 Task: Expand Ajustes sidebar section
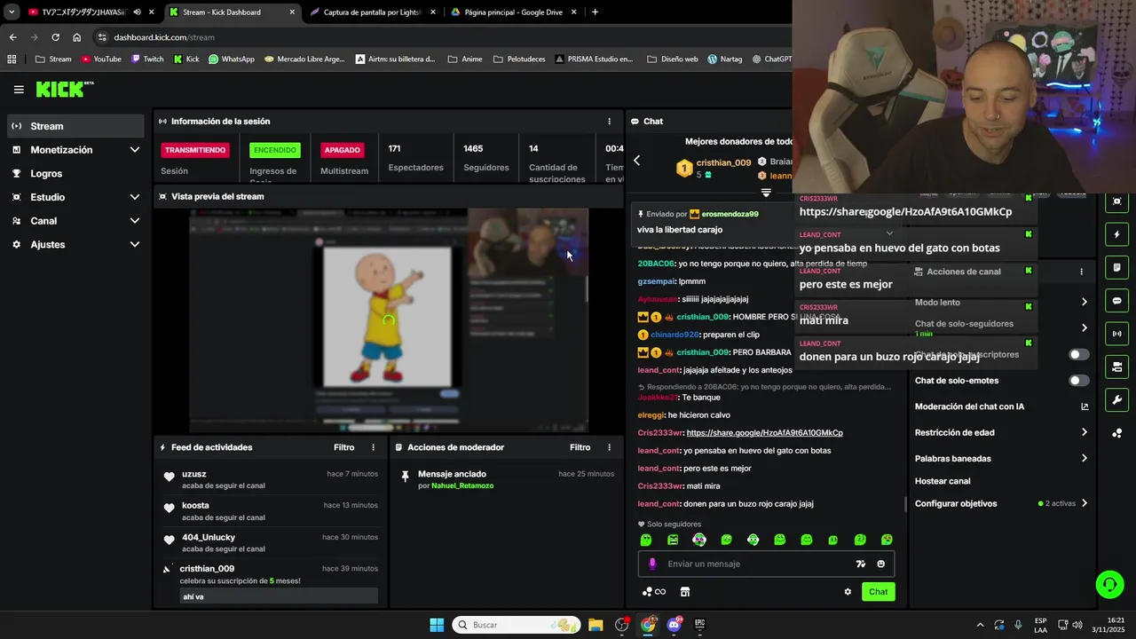click(x=135, y=244)
